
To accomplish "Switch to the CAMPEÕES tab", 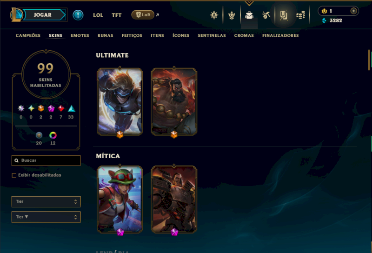I will coord(28,36).
